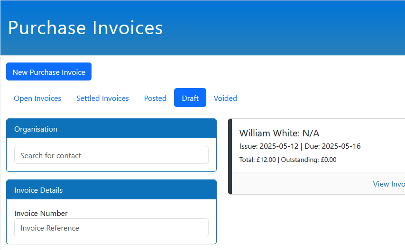Follow the View Invoice link
405x250 pixels.
(388, 184)
